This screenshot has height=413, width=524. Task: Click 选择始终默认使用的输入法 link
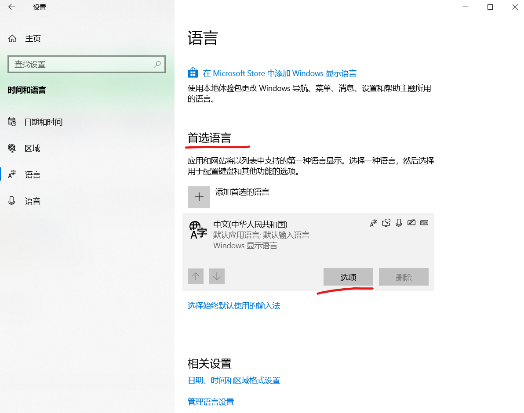pos(234,305)
